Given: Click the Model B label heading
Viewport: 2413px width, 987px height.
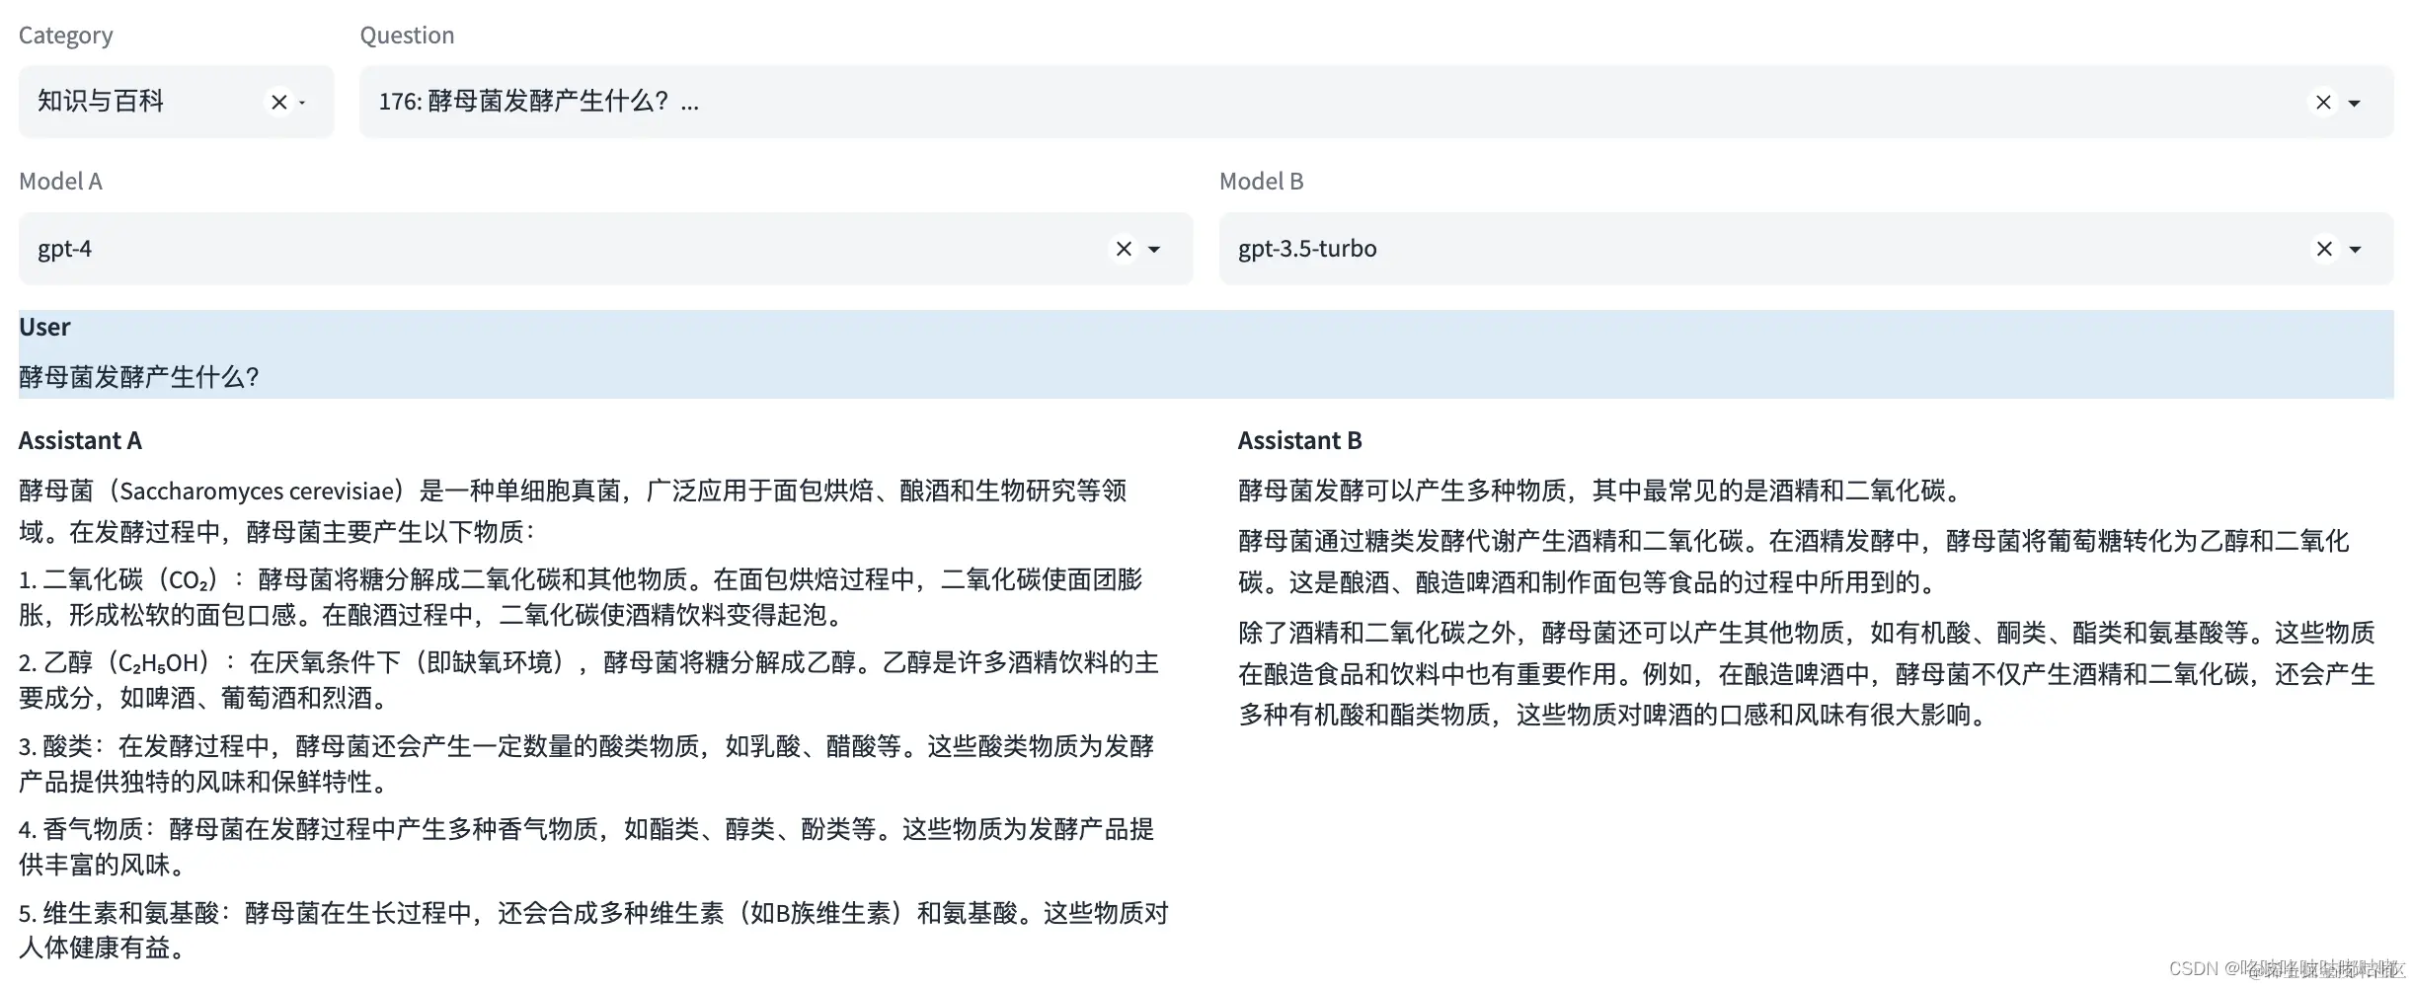Looking at the screenshot, I should (x=1262, y=181).
